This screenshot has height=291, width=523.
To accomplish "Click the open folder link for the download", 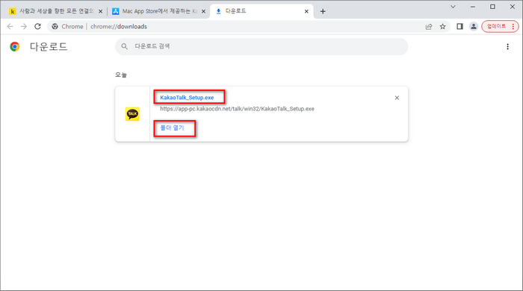I will (172, 128).
